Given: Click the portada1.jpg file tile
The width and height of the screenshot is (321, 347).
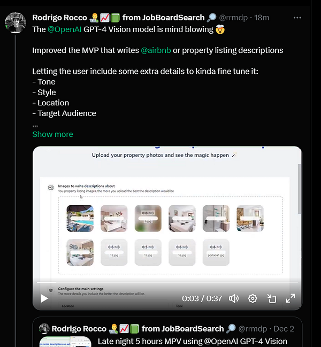Looking at the screenshot, I should pyautogui.click(x=216, y=251).
